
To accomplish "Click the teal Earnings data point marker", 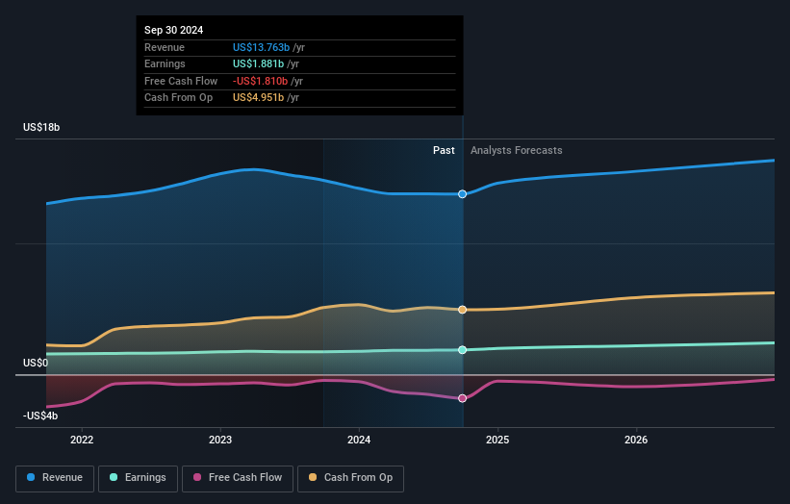I will click(462, 350).
